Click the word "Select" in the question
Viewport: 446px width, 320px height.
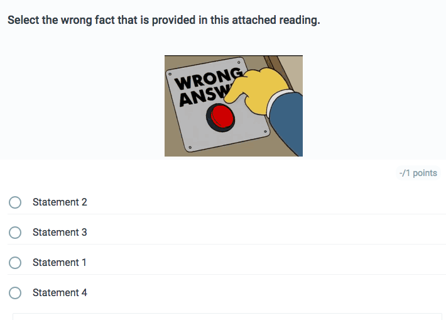[x=23, y=20]
